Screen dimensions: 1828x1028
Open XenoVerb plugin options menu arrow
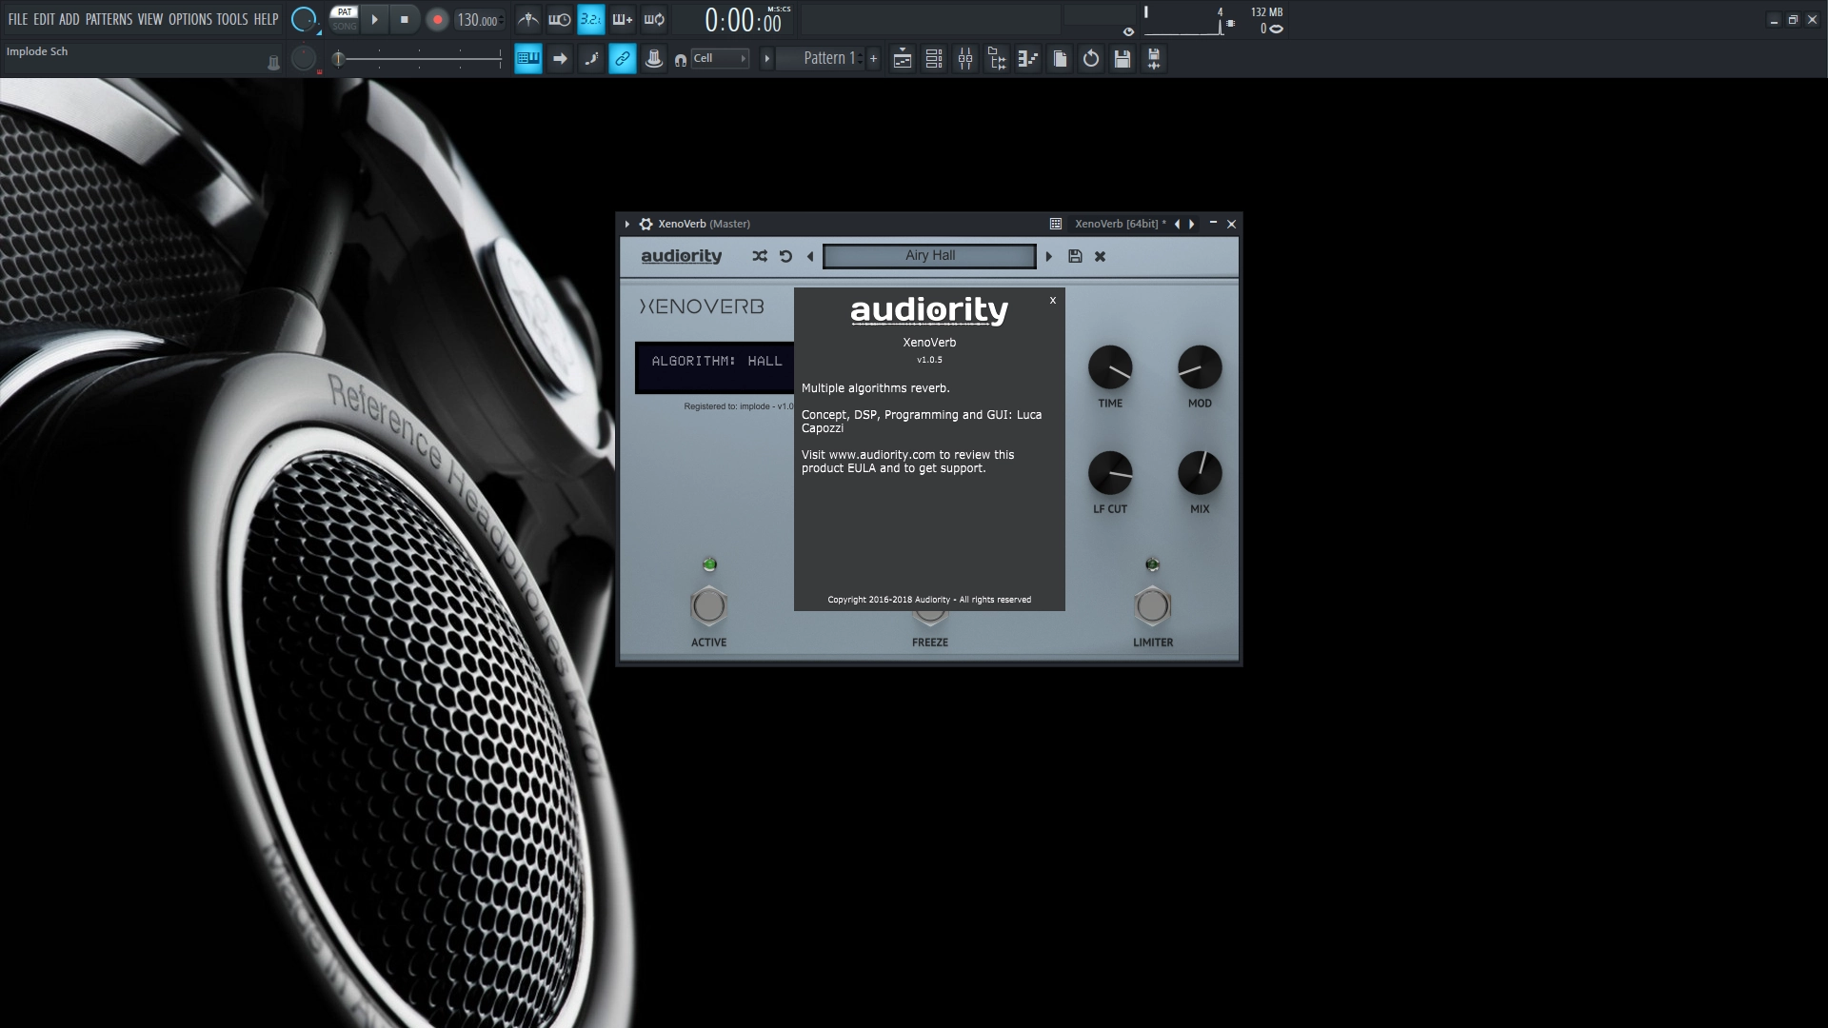(x=627, y=224)
